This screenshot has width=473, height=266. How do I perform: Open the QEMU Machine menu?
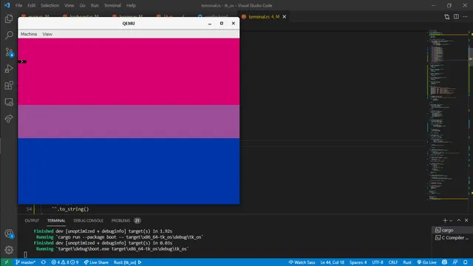click(29, 34)
